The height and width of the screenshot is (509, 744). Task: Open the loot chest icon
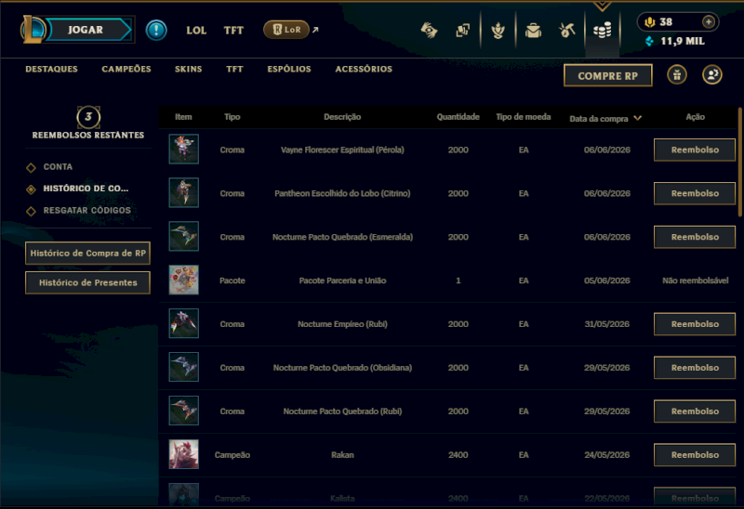533,31
